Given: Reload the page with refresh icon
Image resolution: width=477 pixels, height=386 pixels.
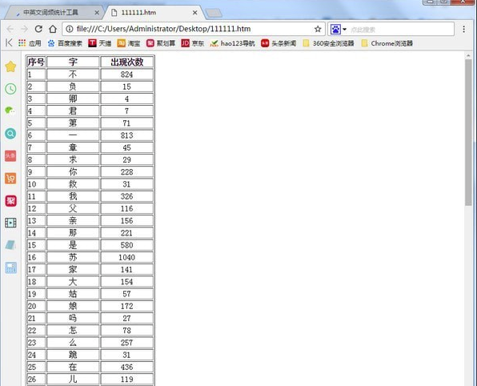Looking at the screenshot, I should click(38, 29).
